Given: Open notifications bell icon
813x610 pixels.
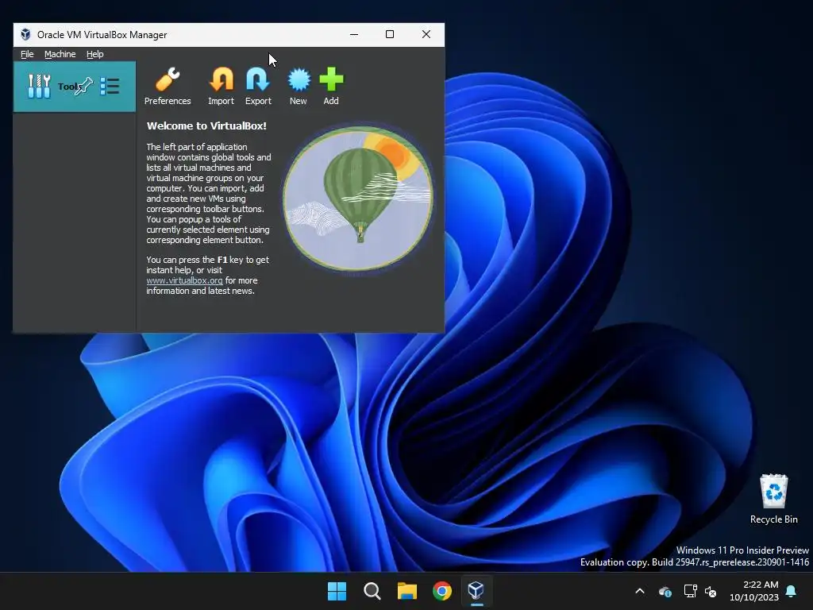Looking at the screenshot, I should (x=792, y=591).
